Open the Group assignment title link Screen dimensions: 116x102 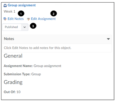(22, 5)
